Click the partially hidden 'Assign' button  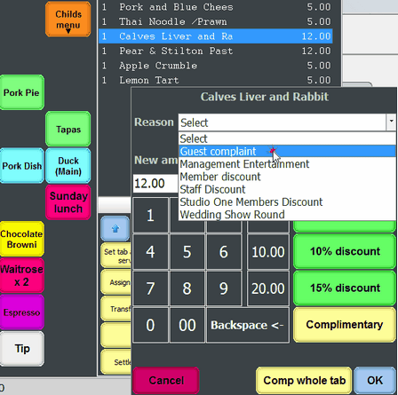point(116,282)
